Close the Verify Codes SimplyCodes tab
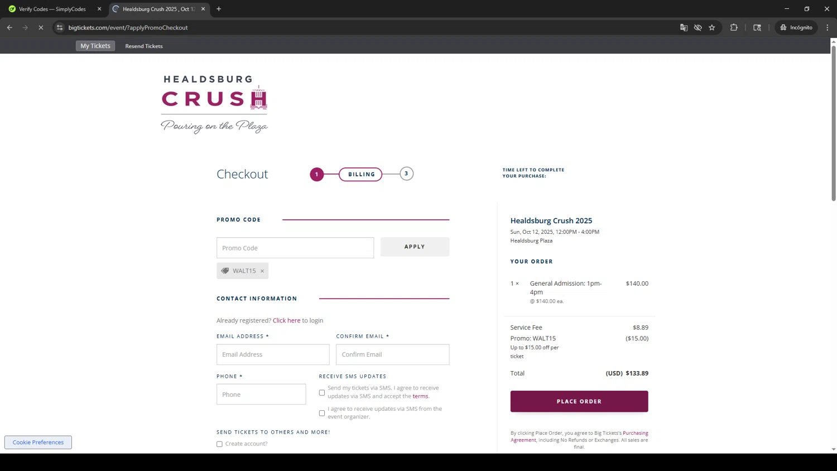The width and height of the screenshot is (837, 471). coord(99,9)
